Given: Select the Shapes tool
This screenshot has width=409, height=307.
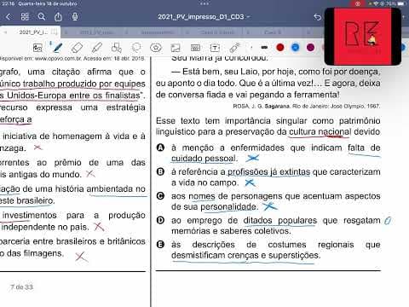Looking at the screenshot, I should pyautogui.click(x=117, y=48).
